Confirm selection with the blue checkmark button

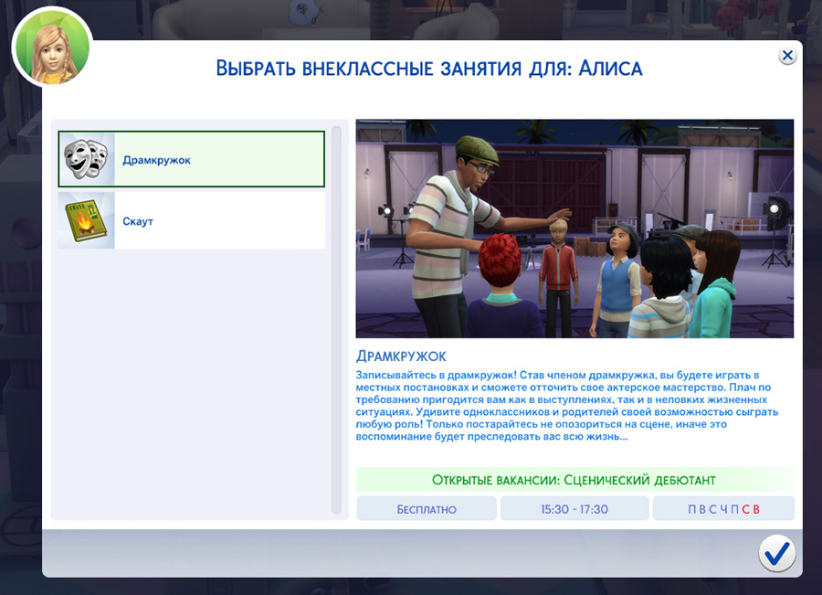tap(776, 553)
